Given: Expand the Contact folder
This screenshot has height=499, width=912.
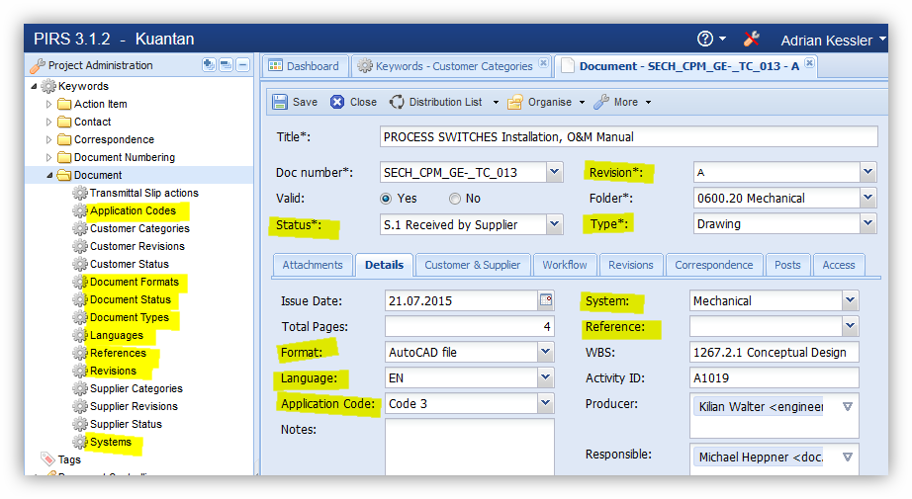Looking at the screenshot, I should 48,122.
